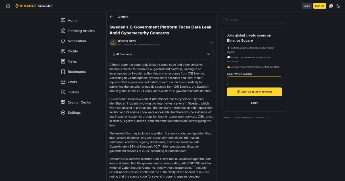The height and width of the screenshot is (181, 345).
Task: Click the AI Summary label
Action: (x=124, y=54)
